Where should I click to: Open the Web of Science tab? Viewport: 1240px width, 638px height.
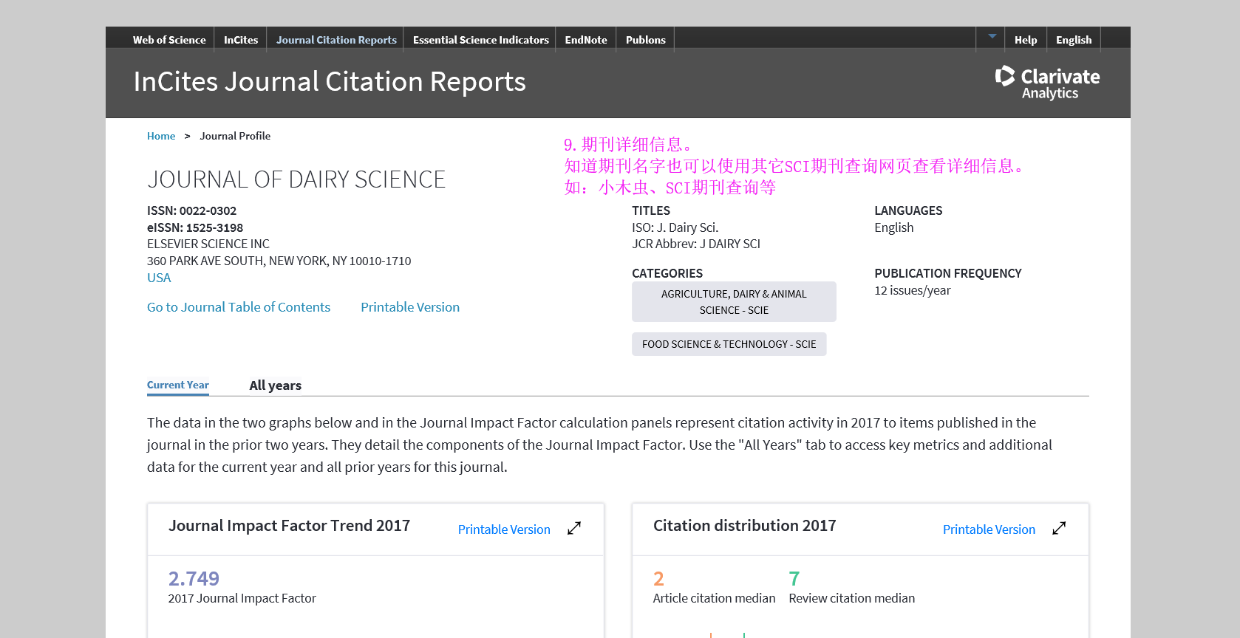coord(169,40)
